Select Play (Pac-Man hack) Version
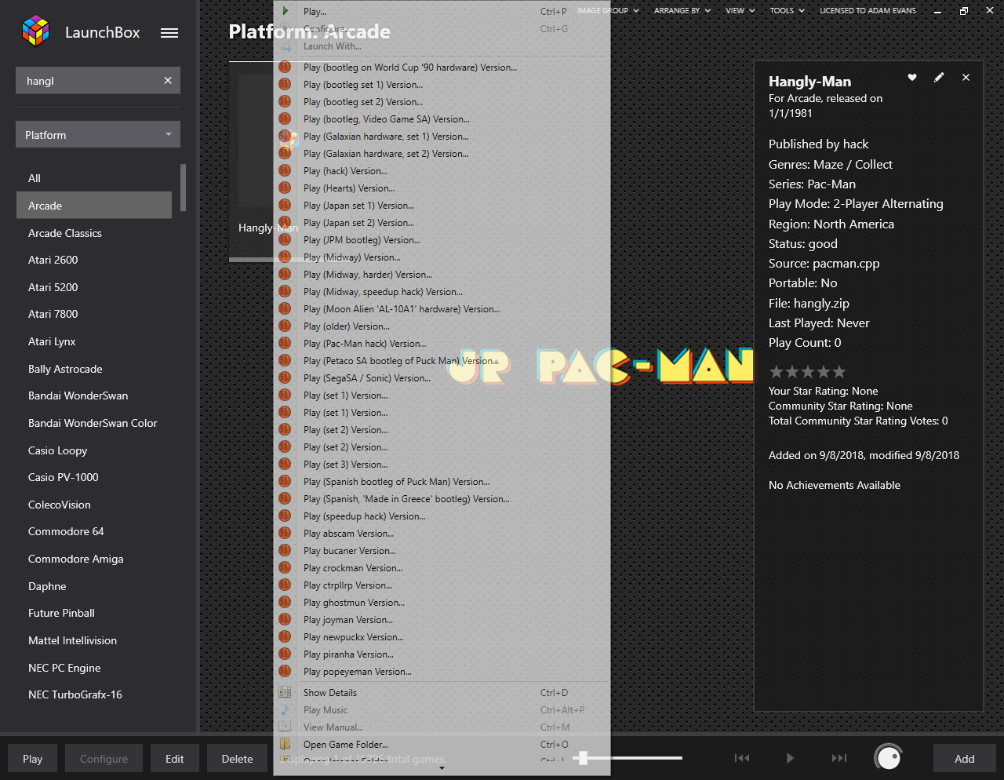 (x=442, y=343)
